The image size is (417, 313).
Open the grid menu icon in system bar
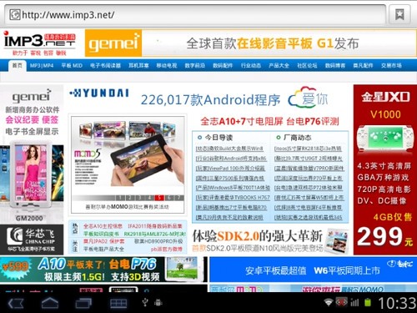[x=118, y=303]
